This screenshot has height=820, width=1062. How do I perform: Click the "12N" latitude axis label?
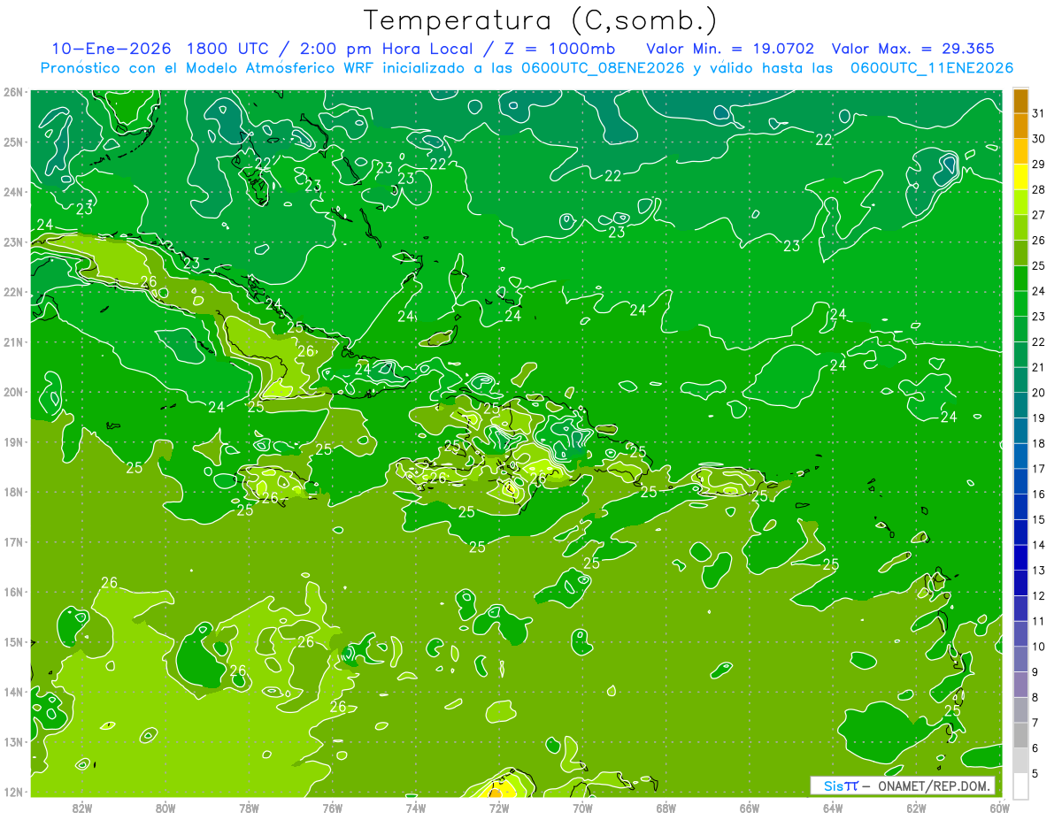[13, 792]
